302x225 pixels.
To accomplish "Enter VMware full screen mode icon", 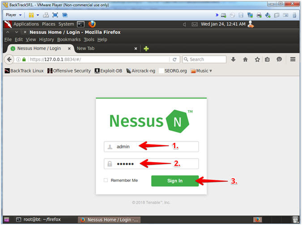I will tap(55, 15).
